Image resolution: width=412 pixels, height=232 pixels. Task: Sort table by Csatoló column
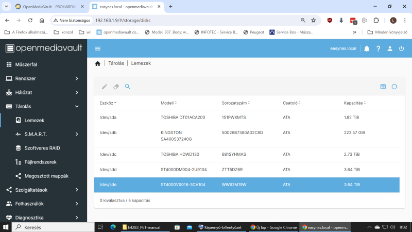291,103
